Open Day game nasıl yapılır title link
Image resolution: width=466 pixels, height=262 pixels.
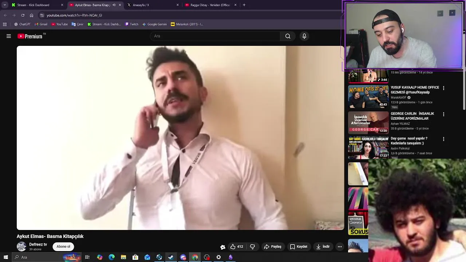click(x=409, y=141)
